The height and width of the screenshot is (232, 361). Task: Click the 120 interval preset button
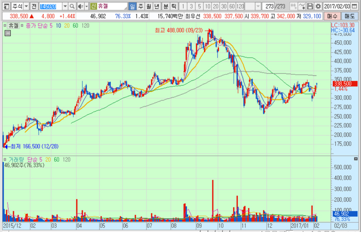click(x=241, y=7)
